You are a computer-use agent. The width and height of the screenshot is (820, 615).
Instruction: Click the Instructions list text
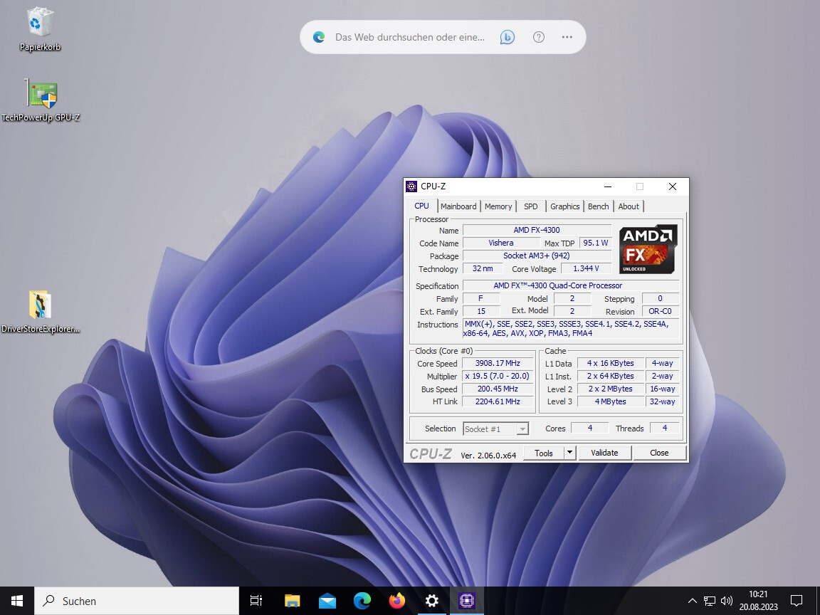[570, 328]
